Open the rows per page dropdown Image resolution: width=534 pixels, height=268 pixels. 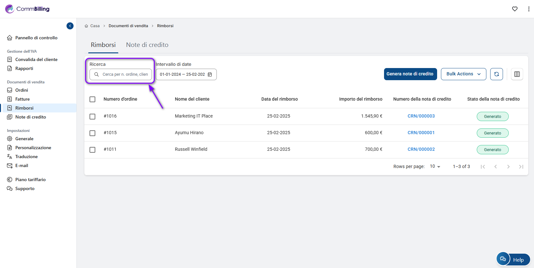coord(435,166)
